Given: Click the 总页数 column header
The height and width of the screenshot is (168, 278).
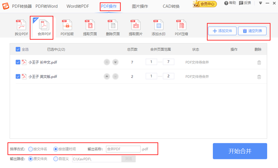Looking at the screenshot, I should (132, 49).
